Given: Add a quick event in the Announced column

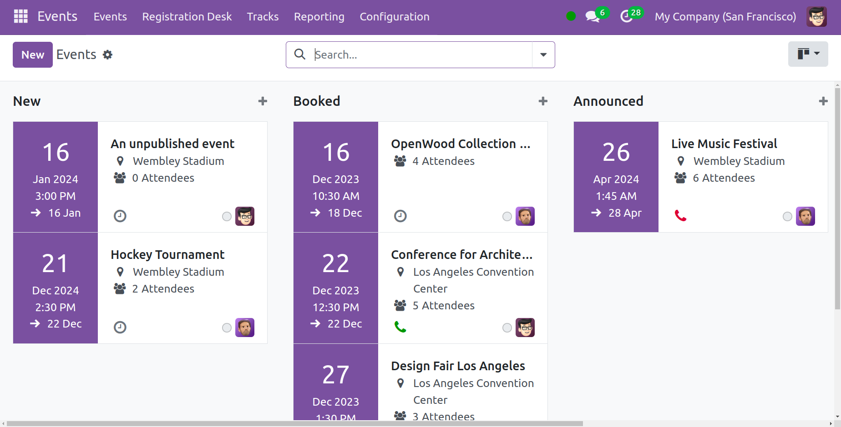Looking at the screenshot, I should [823, 101].
